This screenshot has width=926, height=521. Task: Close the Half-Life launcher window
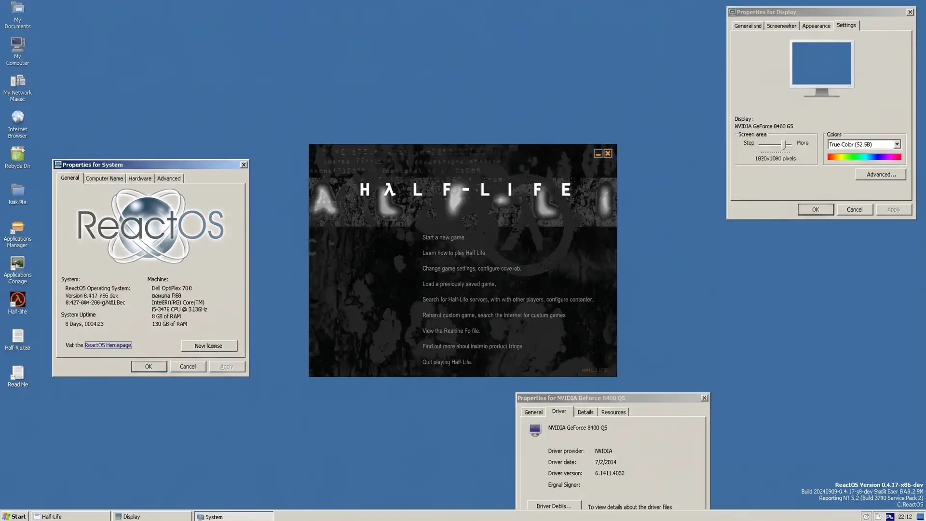608,153
